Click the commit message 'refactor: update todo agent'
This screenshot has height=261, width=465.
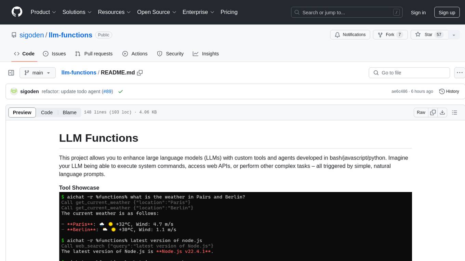pyautogui.click(x=71, y=91)
